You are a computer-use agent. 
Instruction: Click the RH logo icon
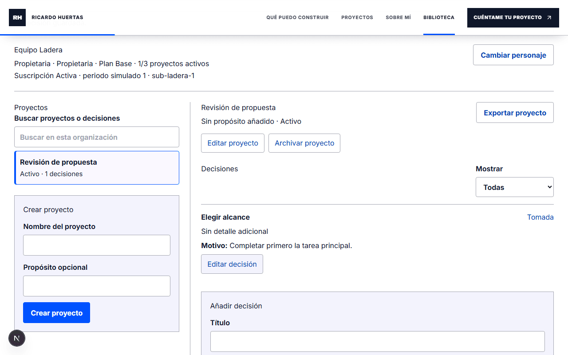point(17,17)
